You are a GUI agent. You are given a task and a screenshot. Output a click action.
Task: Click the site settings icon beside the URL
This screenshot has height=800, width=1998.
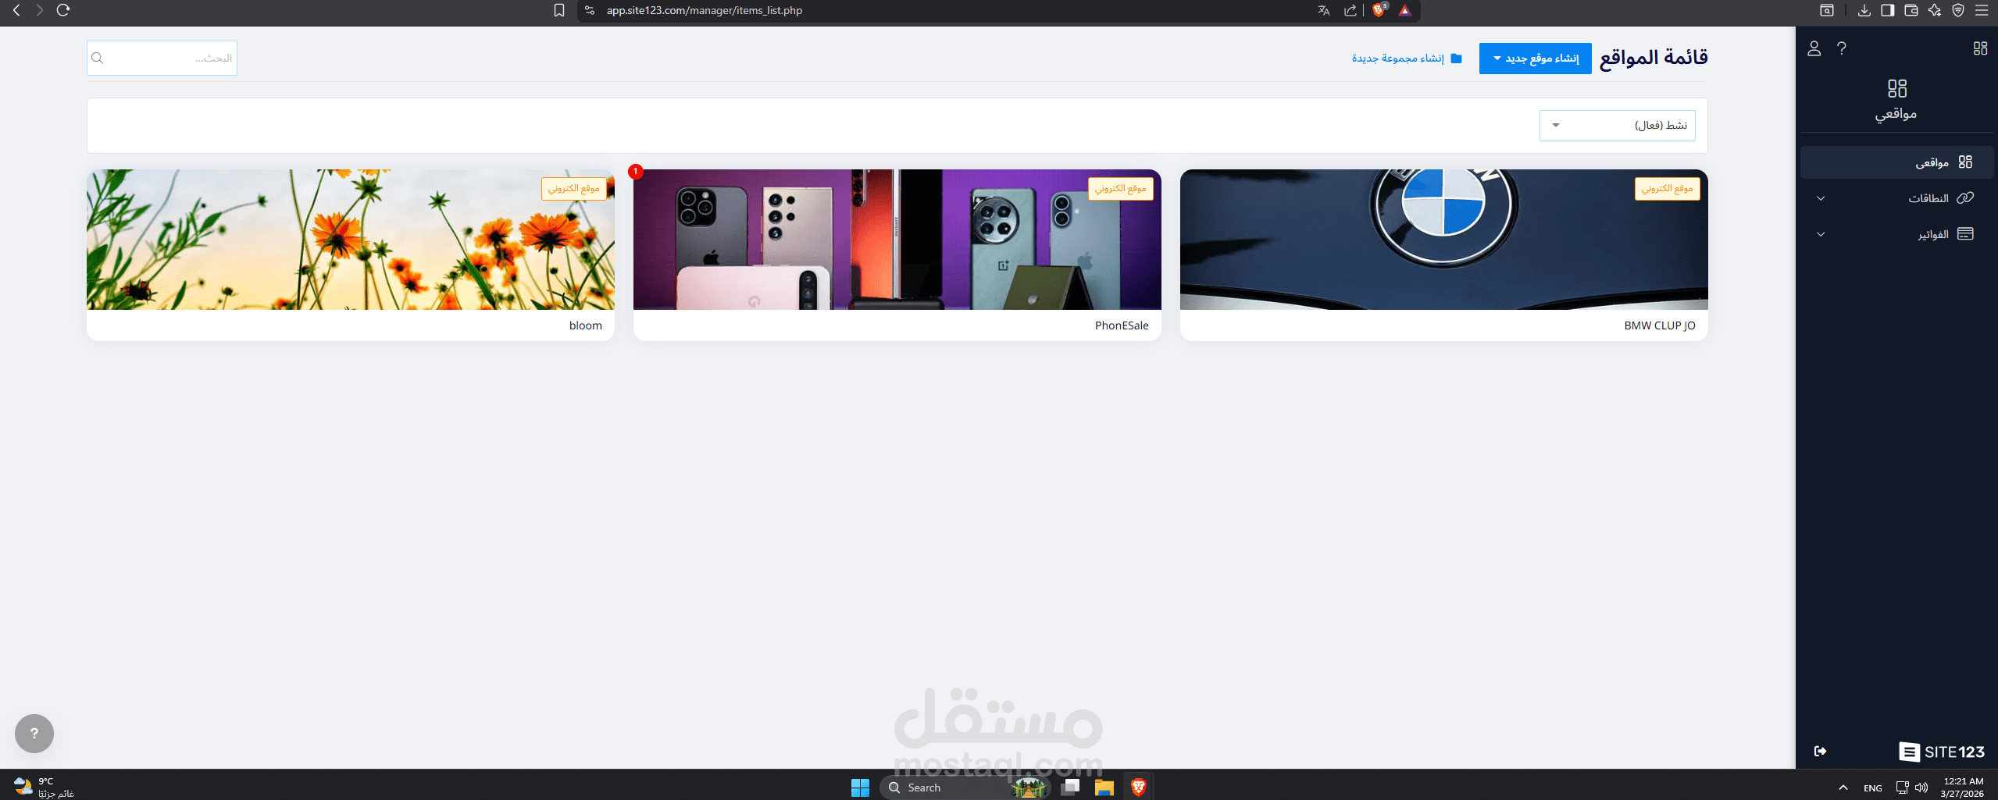[590, 10]
